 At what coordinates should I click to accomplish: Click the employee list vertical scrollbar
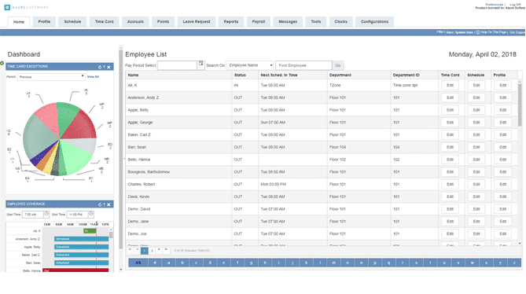click(x=520, y=104)
